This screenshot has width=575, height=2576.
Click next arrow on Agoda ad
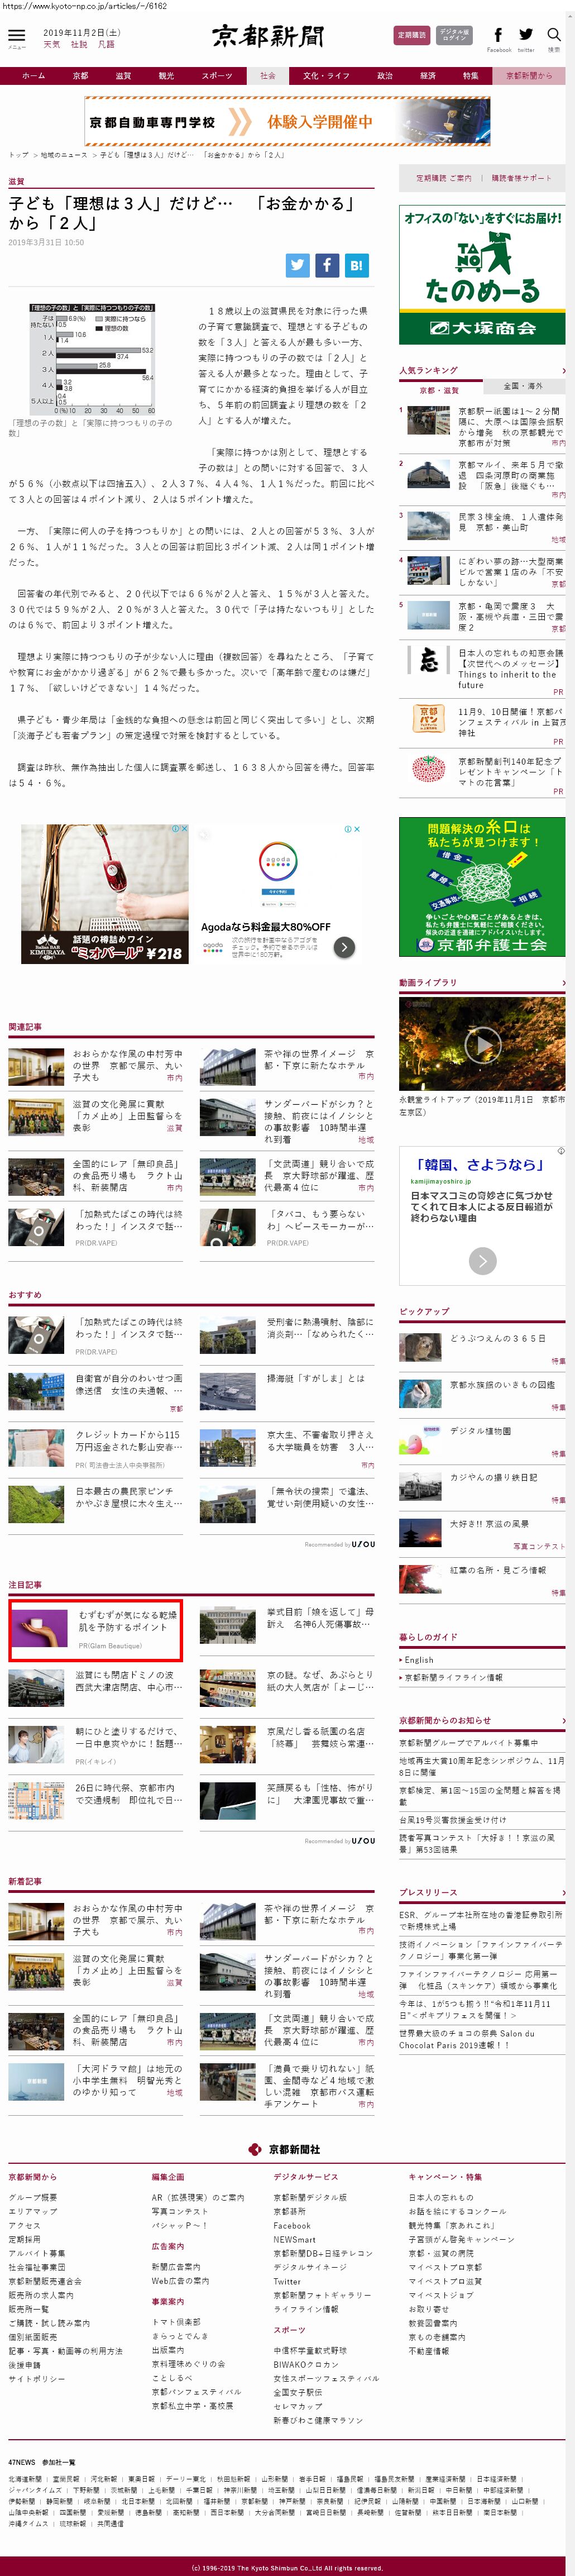344,947
